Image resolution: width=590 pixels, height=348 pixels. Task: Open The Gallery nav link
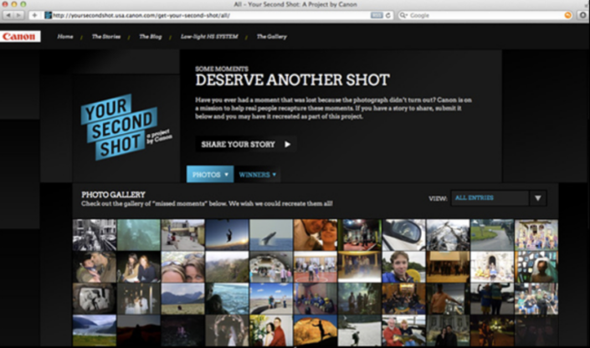[272, 37]
